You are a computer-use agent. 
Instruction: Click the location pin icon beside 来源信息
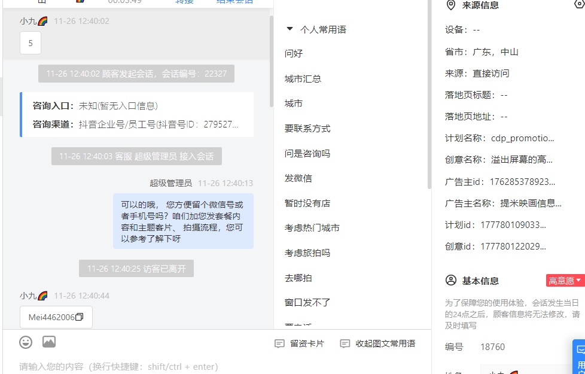pyautogui.click(x=451, y=5)
